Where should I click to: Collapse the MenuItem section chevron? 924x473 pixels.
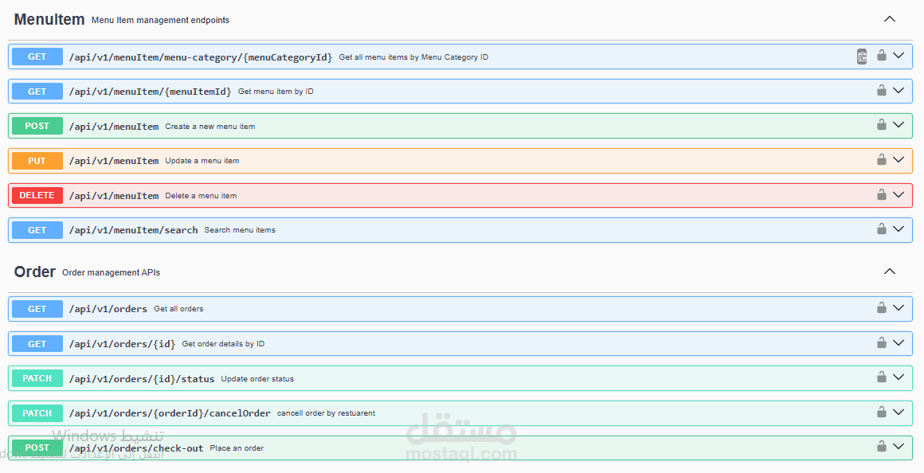pos(890,19)
